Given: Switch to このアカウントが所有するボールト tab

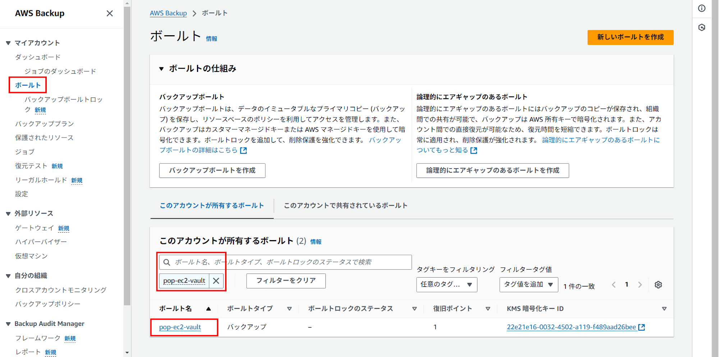Looking at the screenshot, I should tap(212, 206).
